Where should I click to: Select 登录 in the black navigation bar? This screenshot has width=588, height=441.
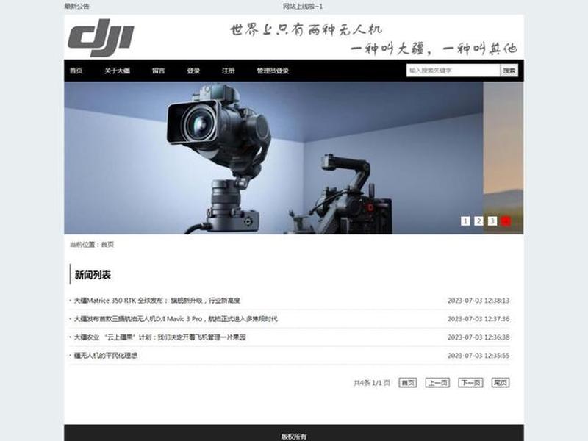193,71
